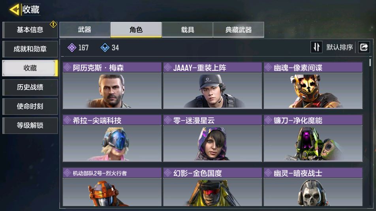The height and width of the screenshot is (211, 376).
Task: Click the yellow warning badge on 基本信息
Action: (53, 24)
